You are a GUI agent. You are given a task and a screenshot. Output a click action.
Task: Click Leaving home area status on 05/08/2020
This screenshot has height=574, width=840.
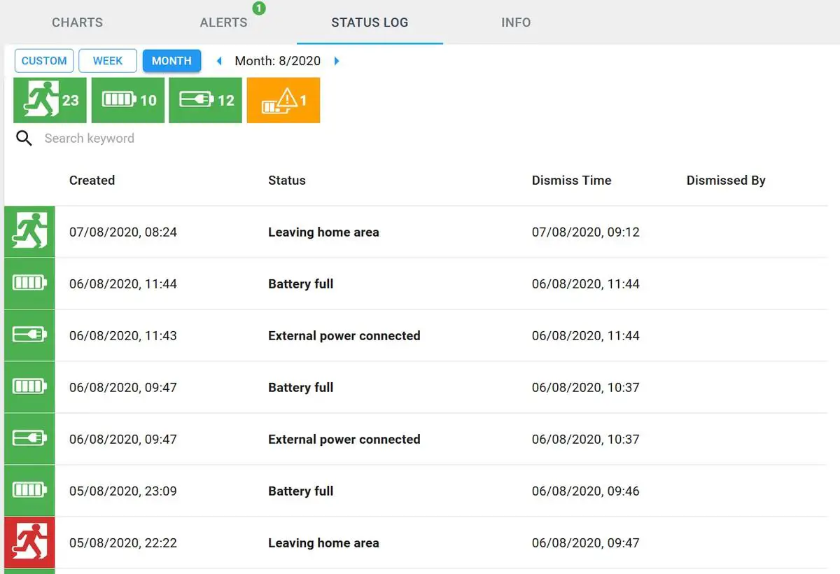tap(323, 542)
